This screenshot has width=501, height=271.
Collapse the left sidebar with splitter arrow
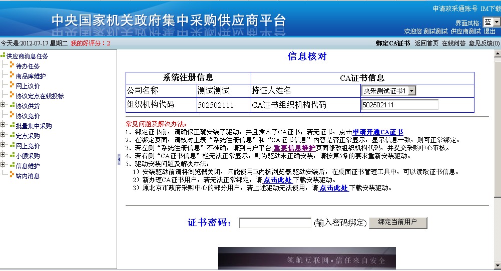pos(119,160)
